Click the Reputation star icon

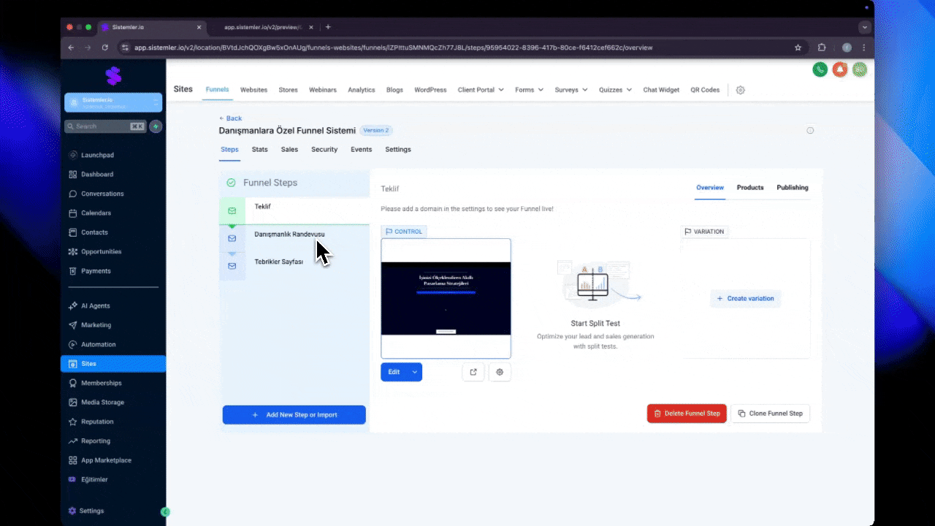click(73, 422)
